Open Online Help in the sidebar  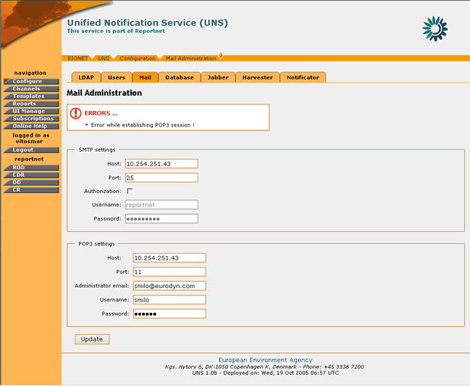(31, 126)
